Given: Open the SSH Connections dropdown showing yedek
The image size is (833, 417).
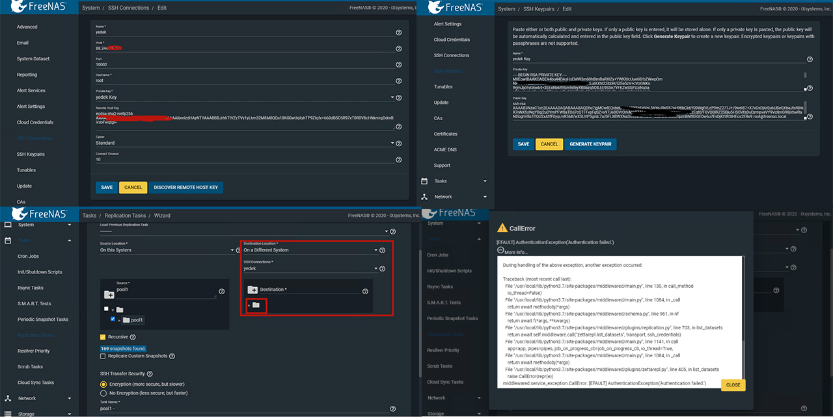Looking at the screenshot, I should [x=310, y=268].
